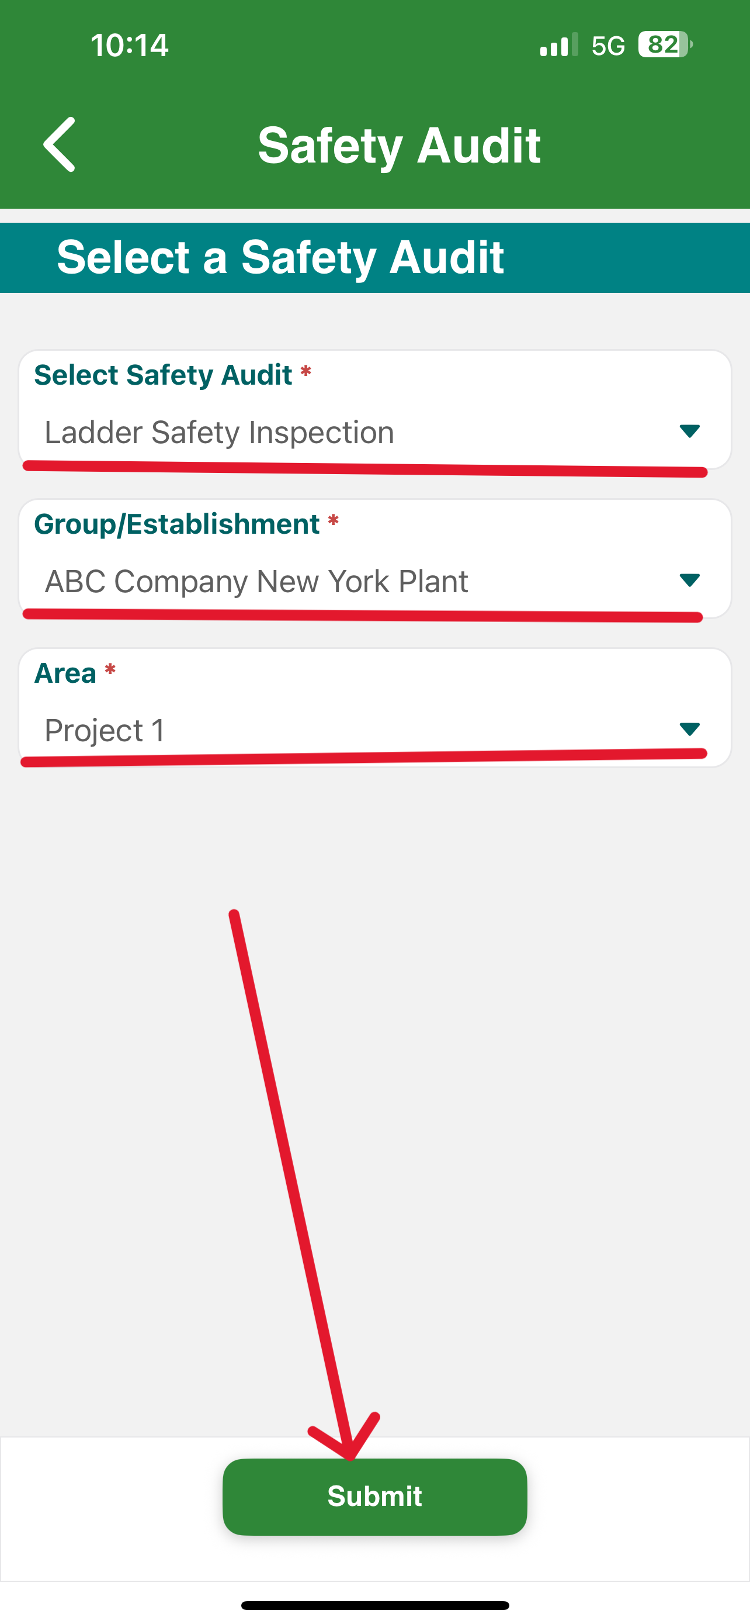Select the ABC Company New York Plant value

coord(256,581)
